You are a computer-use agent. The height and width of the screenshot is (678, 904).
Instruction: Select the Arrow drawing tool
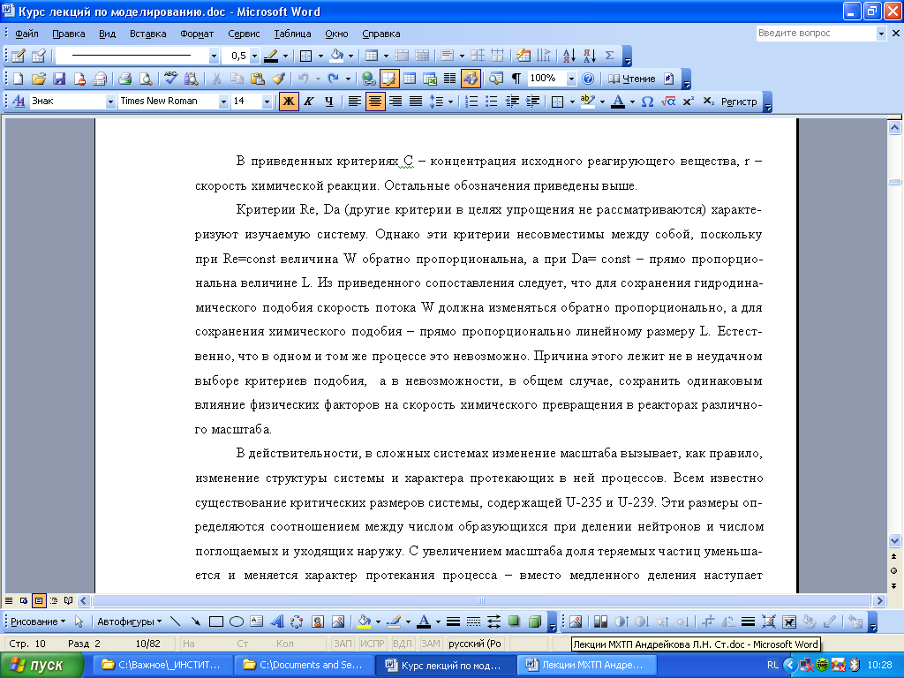tap(196, 621)
